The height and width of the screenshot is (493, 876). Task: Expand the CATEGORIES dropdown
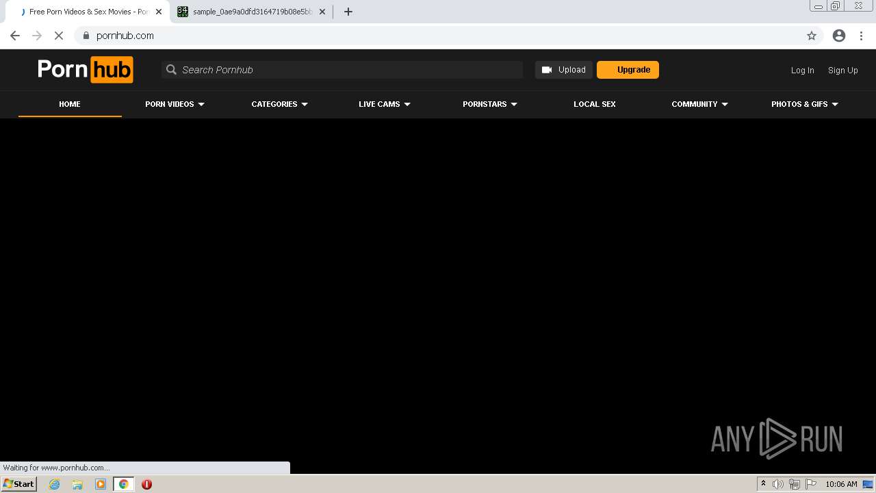[279, 104]
